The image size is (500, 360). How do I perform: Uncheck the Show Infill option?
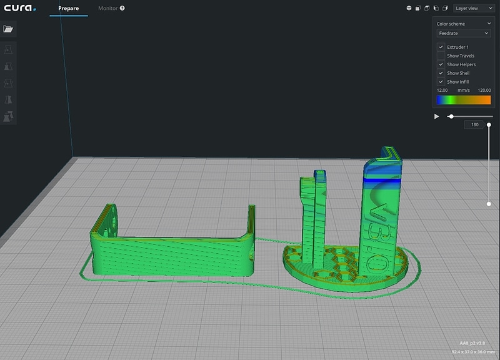point(441,82)
